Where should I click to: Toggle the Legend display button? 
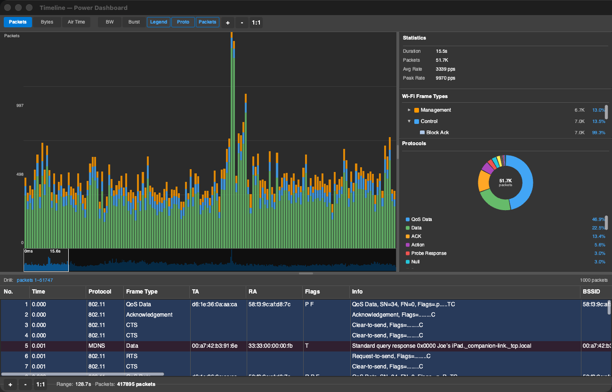click(159, 22)
